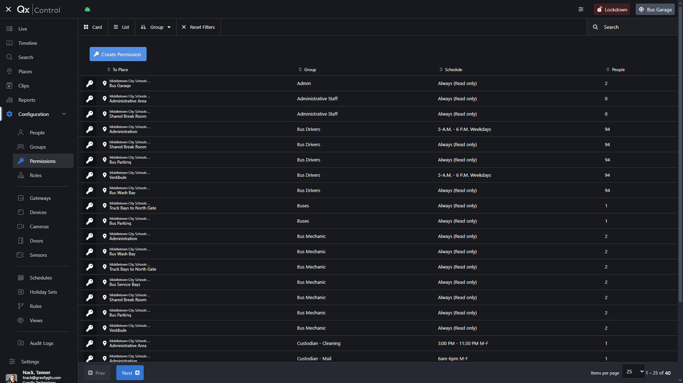Screen dimensions: 683x383
Task: Click the Create Permission button
Action: click(118, 54)
